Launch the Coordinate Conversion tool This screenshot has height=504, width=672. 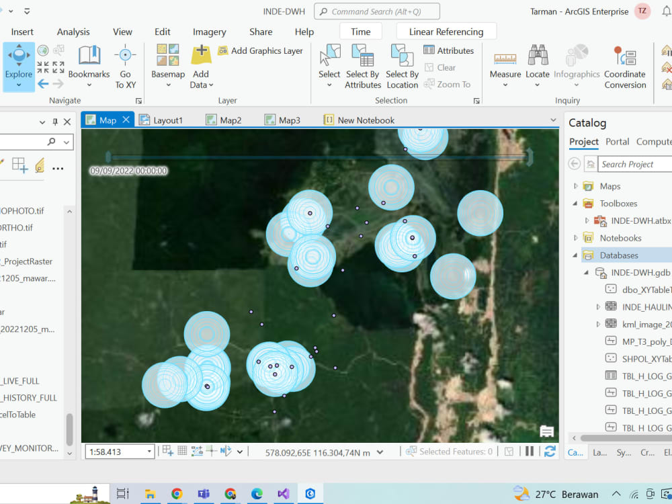tap(625, 67)
